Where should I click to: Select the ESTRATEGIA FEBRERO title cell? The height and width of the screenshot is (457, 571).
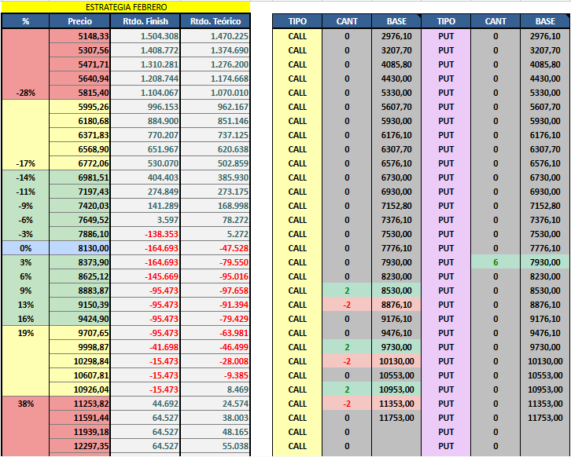126,7
